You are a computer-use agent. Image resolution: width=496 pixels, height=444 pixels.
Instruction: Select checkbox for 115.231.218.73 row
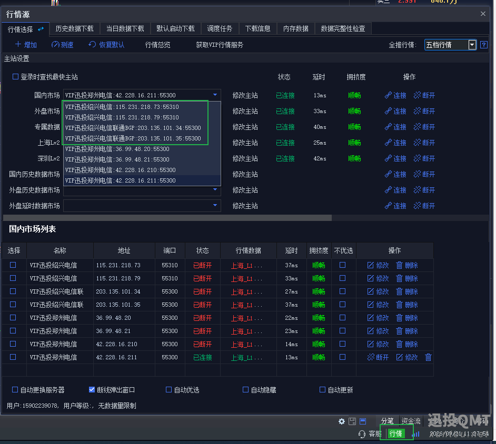pyautogui.click(x=13, y=265)
